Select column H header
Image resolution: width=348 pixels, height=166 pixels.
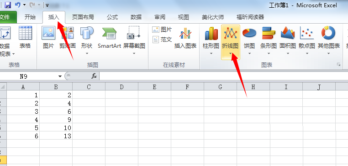coord(253,87)
